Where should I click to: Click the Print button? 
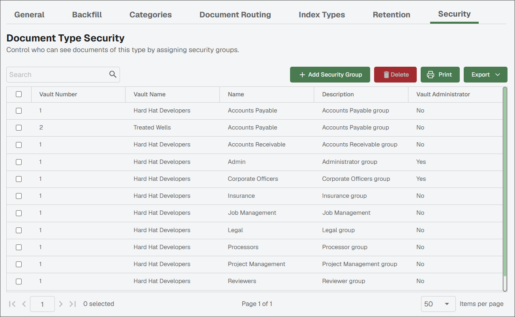pos(440,75)
